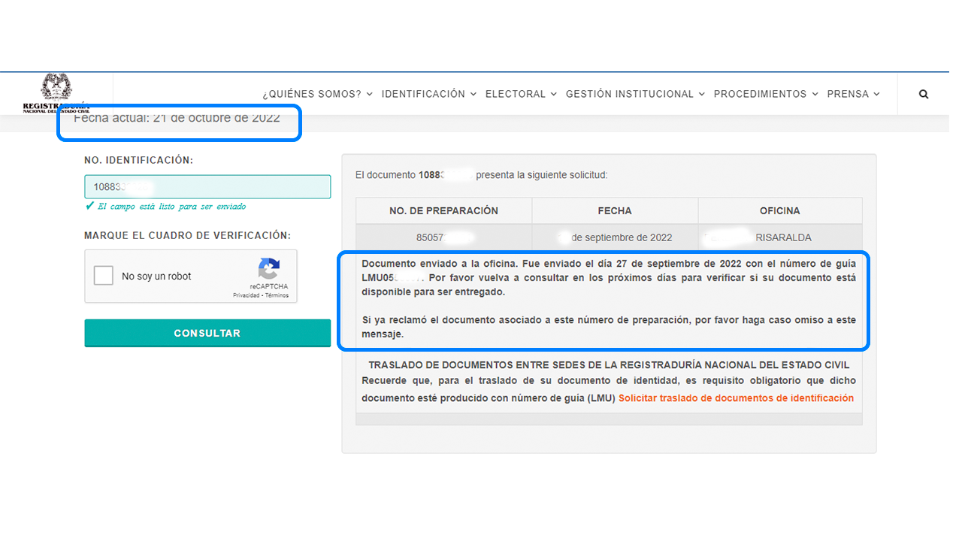Click the preparation number cell starting 85057
This screenshot has height=541, width=962.
pyautogui.click(x=443, y=237)
